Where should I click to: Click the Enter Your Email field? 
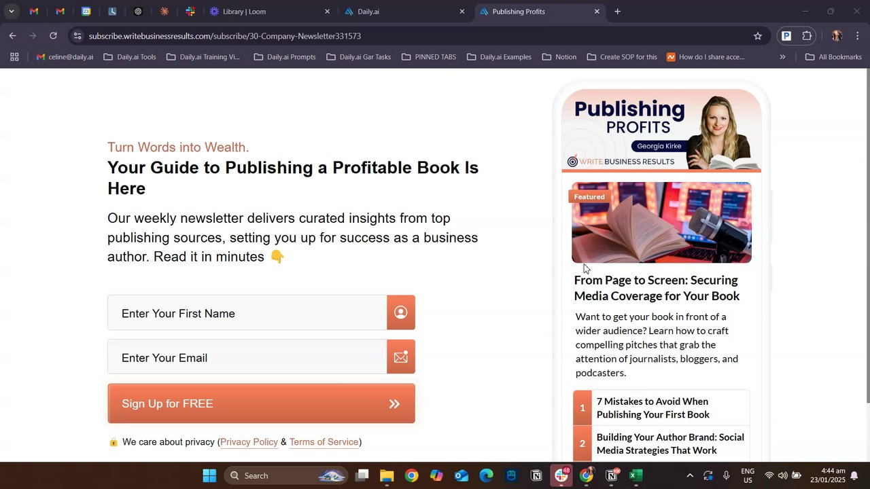point(247,357)
